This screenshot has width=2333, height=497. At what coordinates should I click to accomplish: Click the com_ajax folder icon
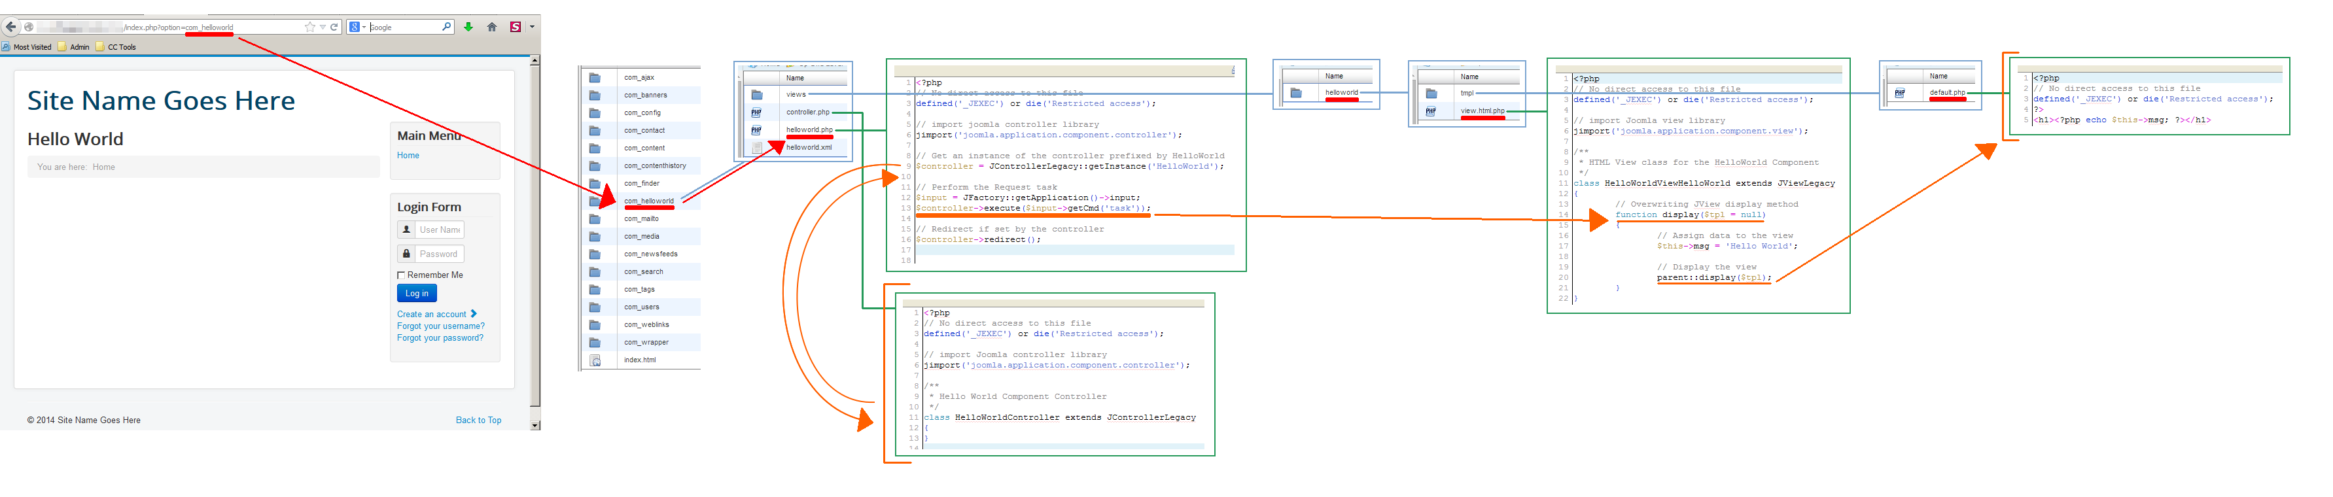pyautogui.click(x=595, y=78)
